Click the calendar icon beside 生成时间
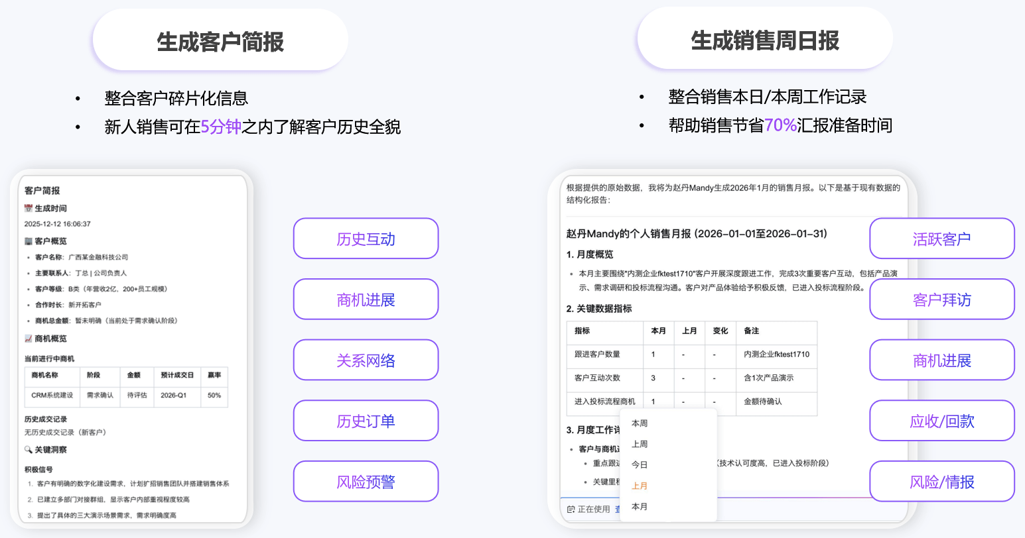This screenshot has width=1025, height=538. coord(29,209)
